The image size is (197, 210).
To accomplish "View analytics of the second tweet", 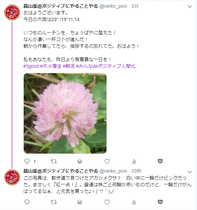I will [134, 202].
